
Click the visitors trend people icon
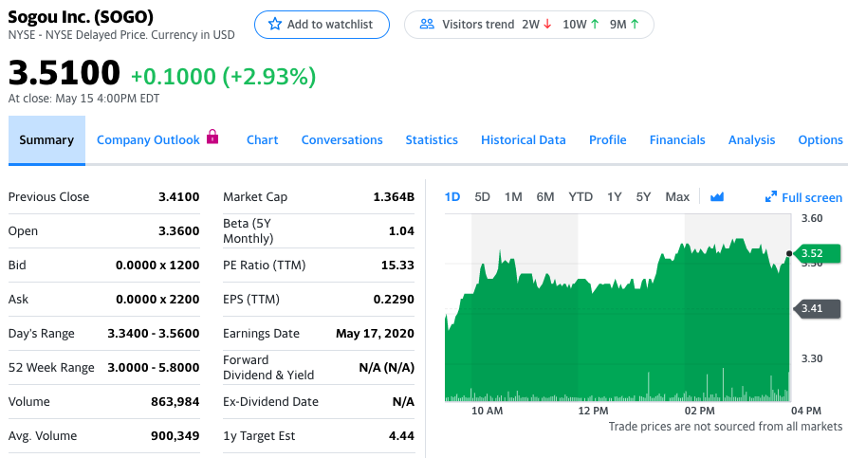click(427, 24)
